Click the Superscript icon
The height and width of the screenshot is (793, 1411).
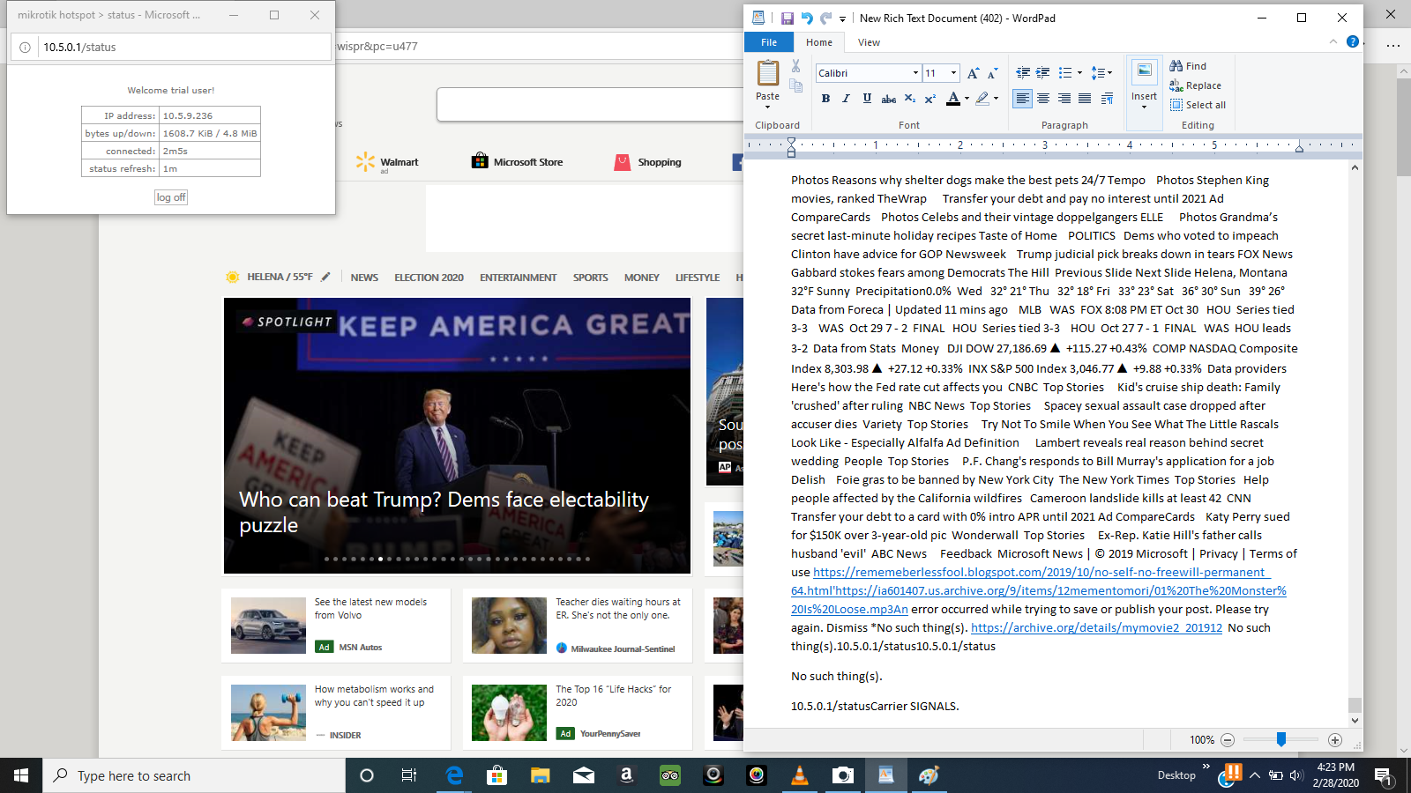(929, 99)
